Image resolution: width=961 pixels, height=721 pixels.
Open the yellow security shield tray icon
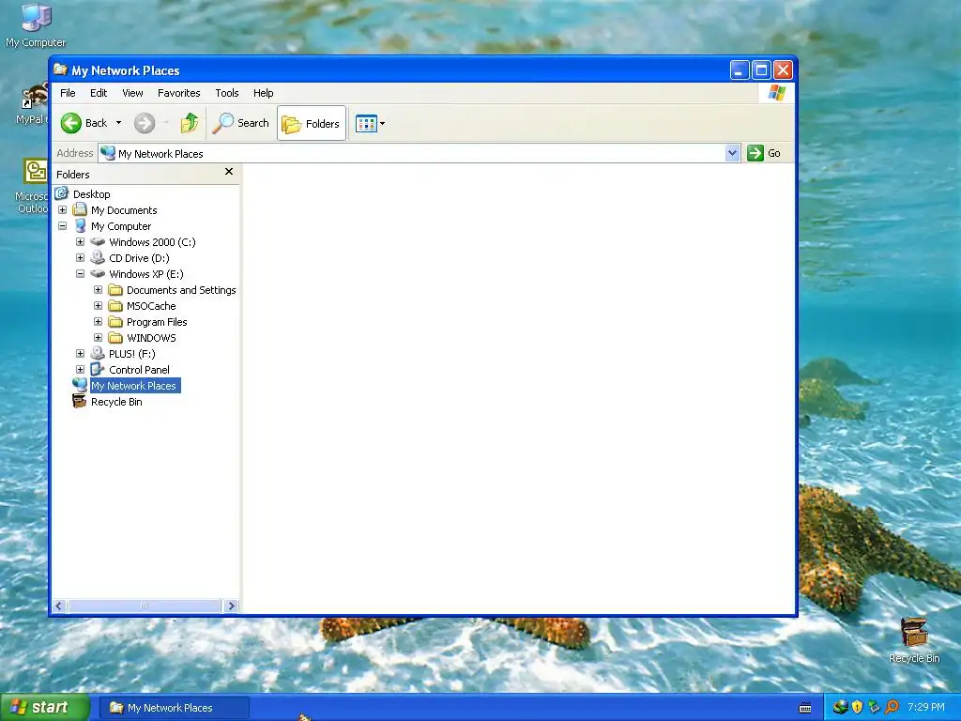[857, 707]
